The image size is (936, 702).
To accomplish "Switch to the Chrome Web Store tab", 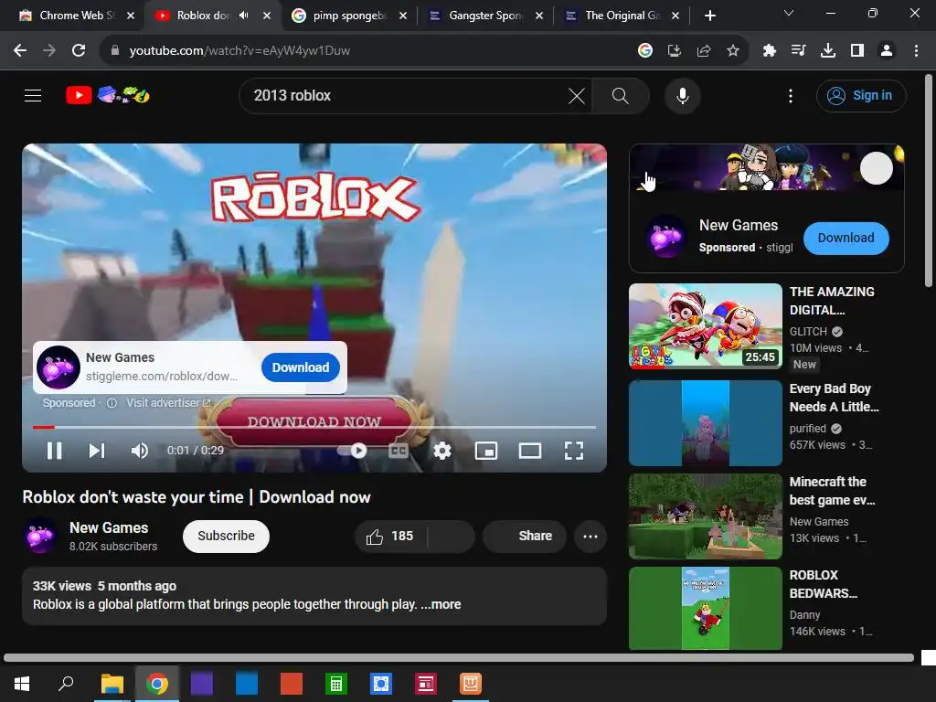I will point(77,16).
